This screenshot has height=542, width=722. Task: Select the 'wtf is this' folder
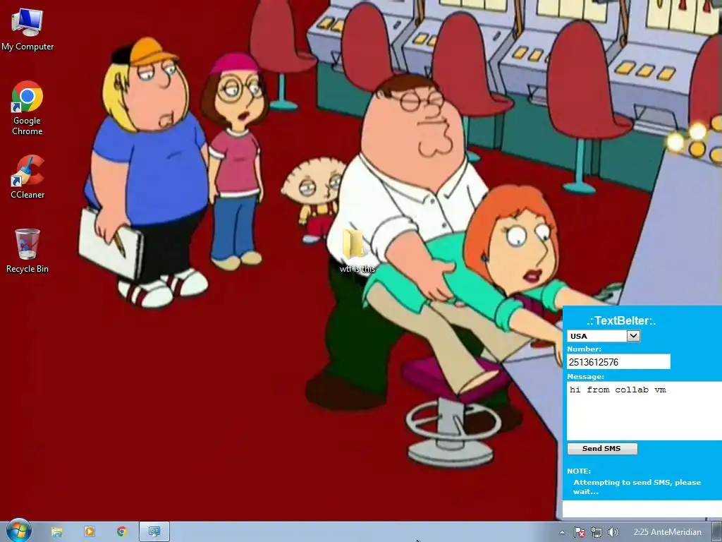[x=357, y=251]
